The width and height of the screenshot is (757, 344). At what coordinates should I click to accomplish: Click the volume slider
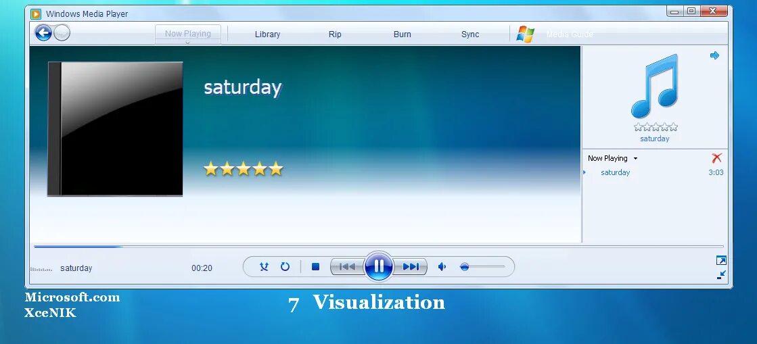coord(482,266)
